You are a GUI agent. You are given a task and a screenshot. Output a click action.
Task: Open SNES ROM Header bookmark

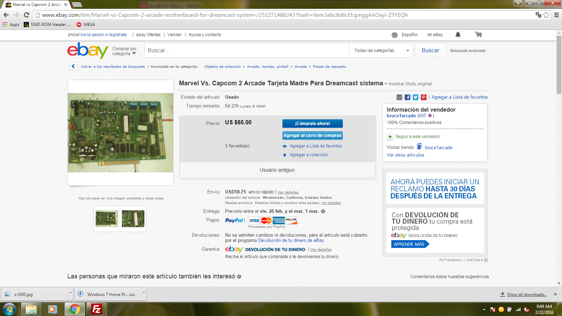47,25
